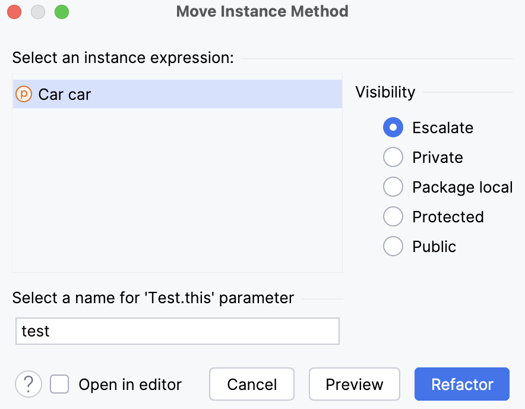
Task: Select the Escalate visibility option
Action: [393, 127]
